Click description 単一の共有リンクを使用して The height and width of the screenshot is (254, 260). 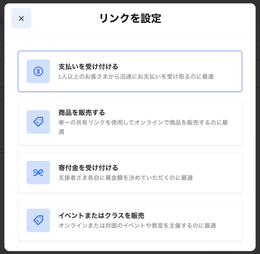tap(143, 122)
